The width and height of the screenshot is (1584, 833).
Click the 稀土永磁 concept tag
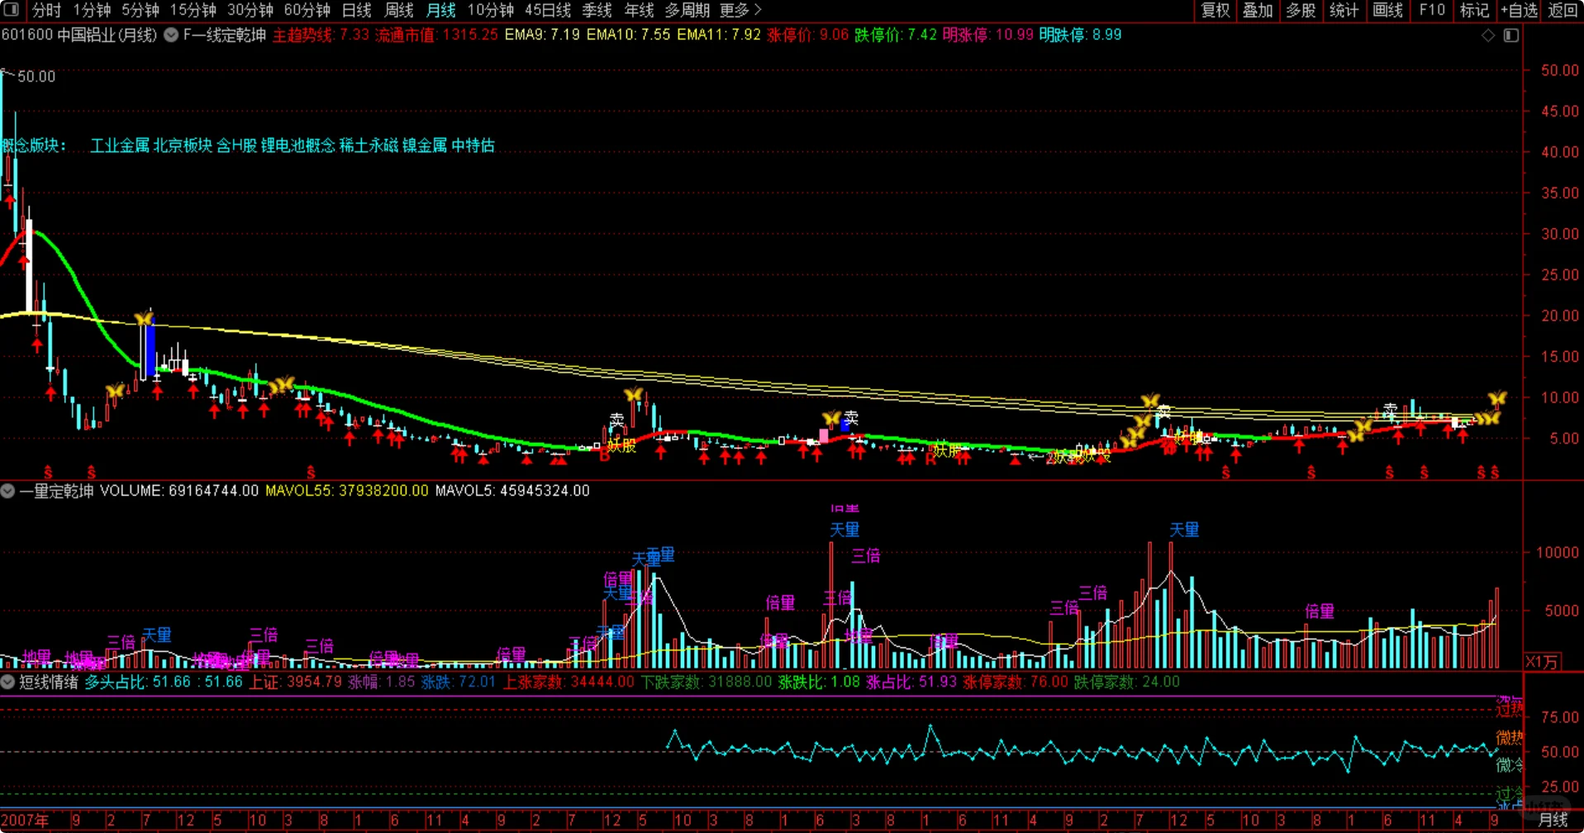(x=369, y=145)
